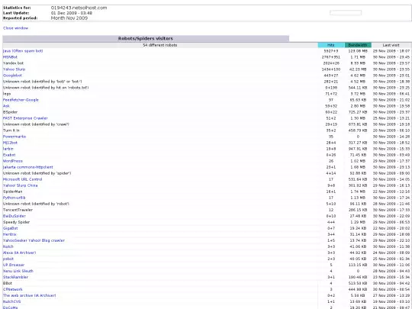Screen dimensions: 412x309
Task: Click the Close window link
Action: click(15, 28)
